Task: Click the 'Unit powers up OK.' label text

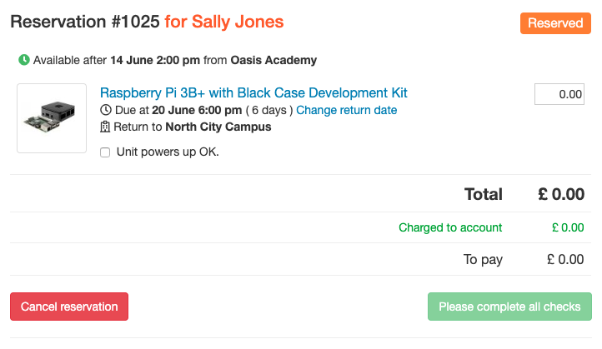Action: (x=168, y=152)
